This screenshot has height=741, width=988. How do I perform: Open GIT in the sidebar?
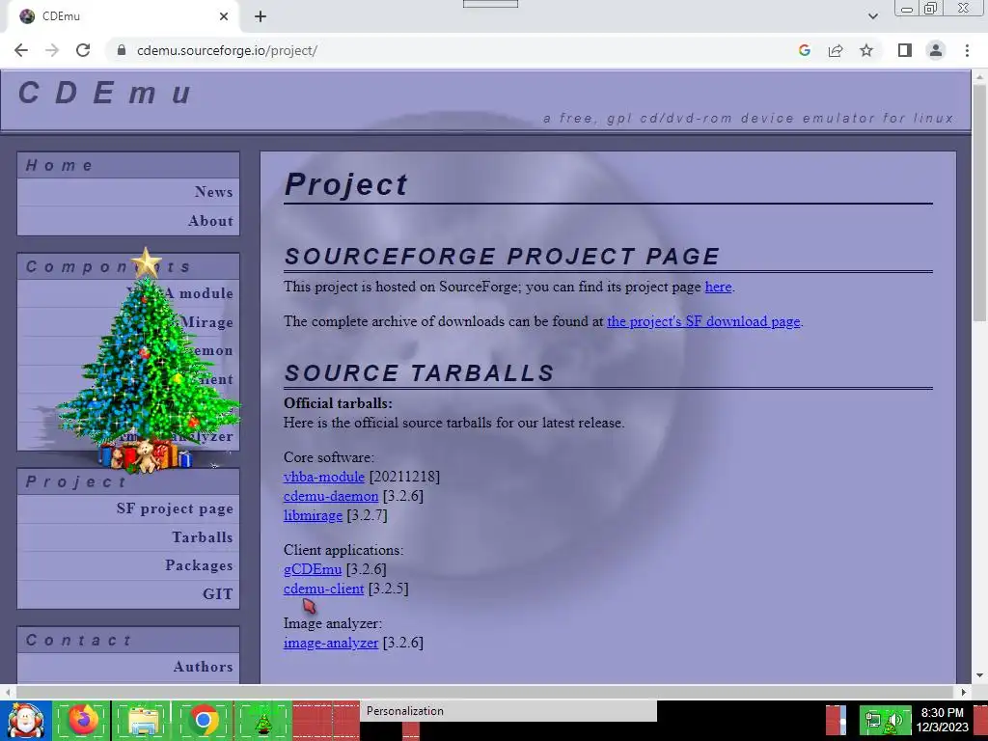point(217,593)
